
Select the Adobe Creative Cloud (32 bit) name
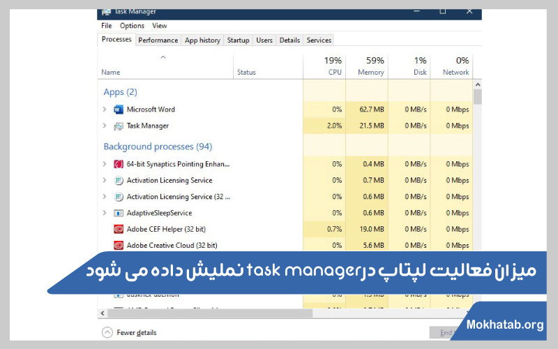[172, 246]
